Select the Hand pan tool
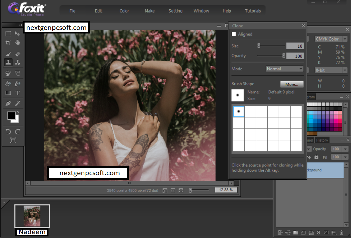351x238 pixels. tap(18, 43)
